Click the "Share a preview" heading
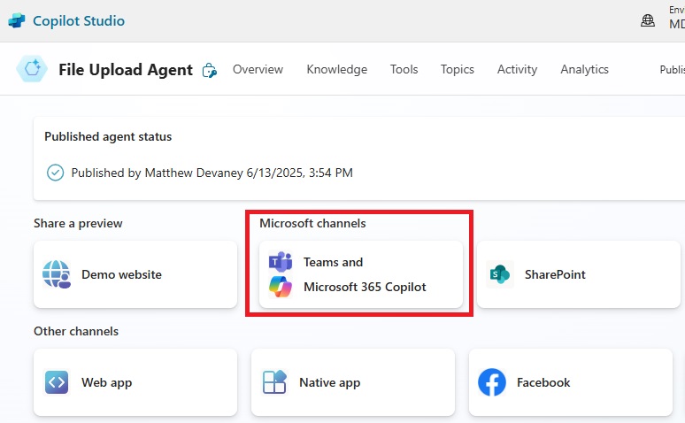 coord(78,223)
